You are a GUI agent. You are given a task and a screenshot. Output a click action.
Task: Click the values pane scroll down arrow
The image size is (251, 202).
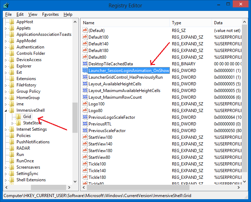(244, 182)
